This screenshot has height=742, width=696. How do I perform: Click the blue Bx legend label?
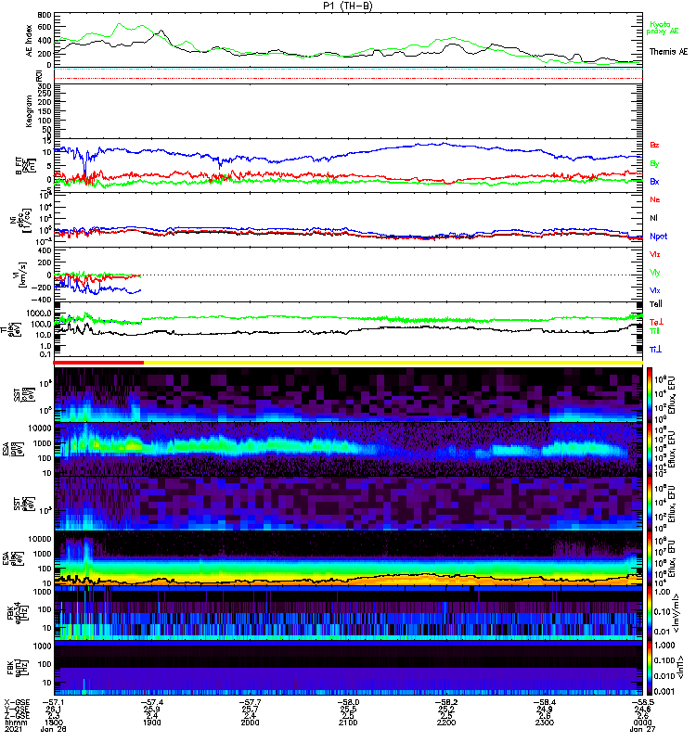point(654,181)
